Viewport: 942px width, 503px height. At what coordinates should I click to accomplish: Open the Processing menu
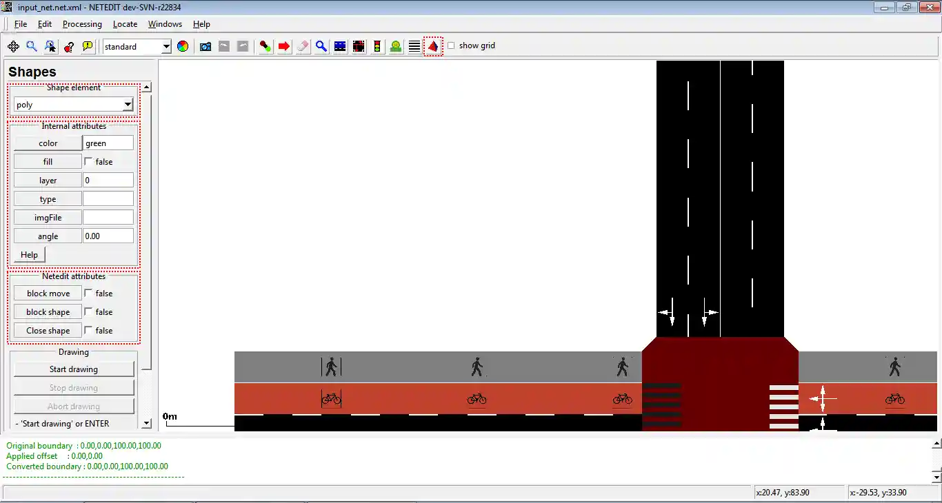tap(82, 24)
